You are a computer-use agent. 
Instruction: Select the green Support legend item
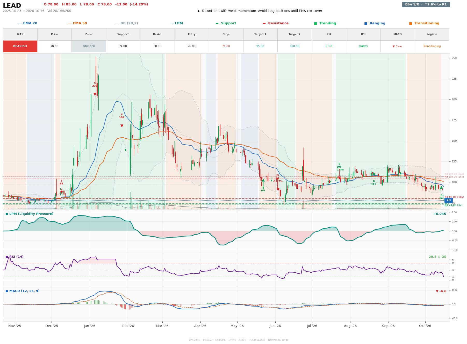coord(226,23)
